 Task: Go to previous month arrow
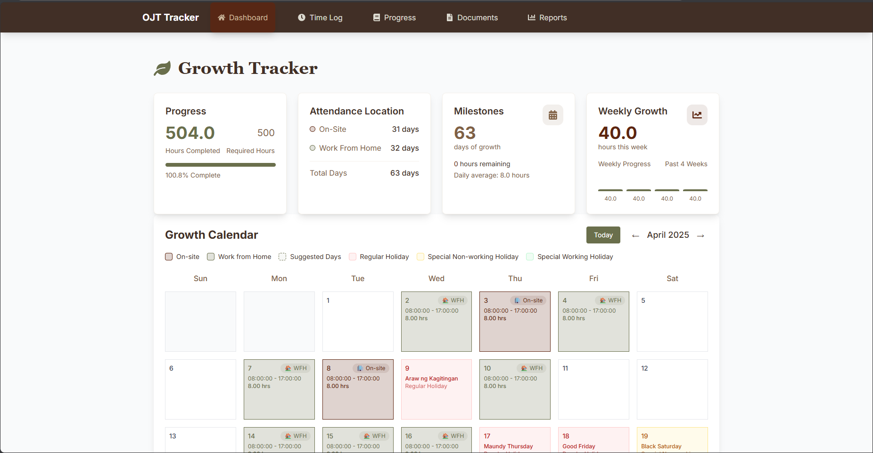click(x=635, y=235)
